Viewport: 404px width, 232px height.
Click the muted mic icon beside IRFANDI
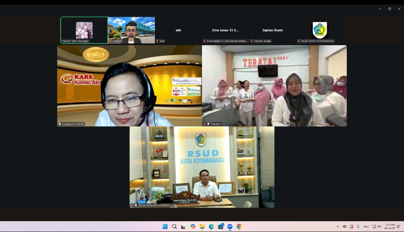pos(110,41)
